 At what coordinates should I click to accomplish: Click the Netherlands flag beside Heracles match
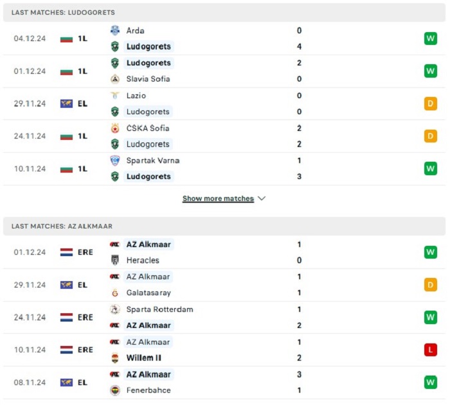tap(66, 252)
